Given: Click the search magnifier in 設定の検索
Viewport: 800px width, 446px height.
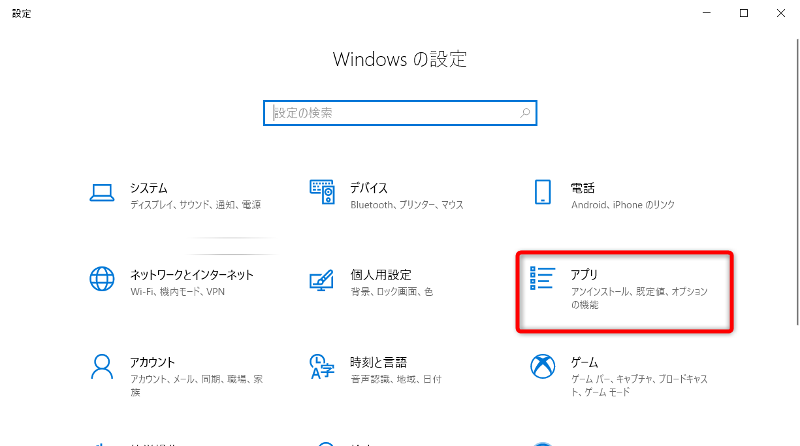Looking at the screenshot, I should (525, 113).
